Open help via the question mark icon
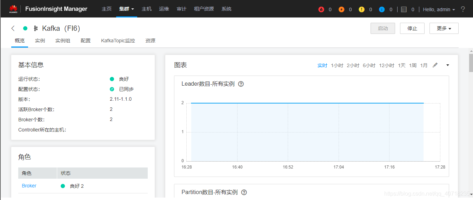 [x=463, y=9]
